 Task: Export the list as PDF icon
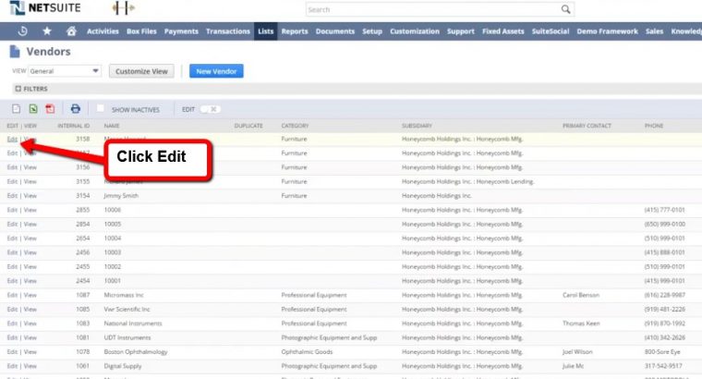50,108
